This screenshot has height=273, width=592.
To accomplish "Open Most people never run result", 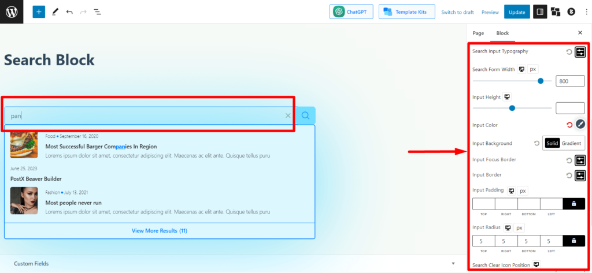I will click(73, 203).
